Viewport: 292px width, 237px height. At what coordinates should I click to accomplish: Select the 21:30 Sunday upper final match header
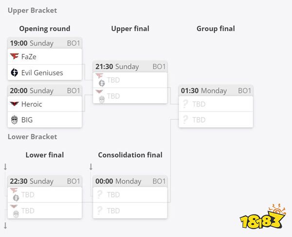pyautogui.click(x=130, y=67)
